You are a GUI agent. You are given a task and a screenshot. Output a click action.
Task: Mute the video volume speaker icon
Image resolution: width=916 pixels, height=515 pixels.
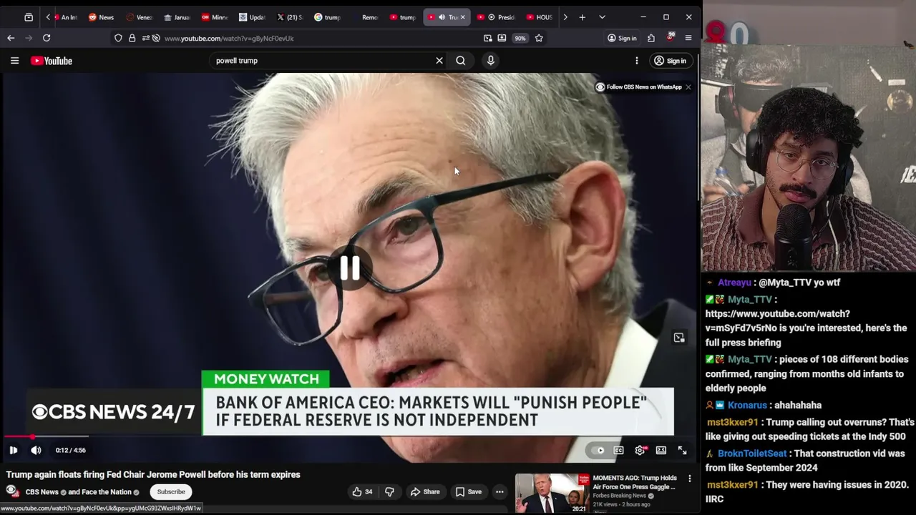tap(36, 450)
